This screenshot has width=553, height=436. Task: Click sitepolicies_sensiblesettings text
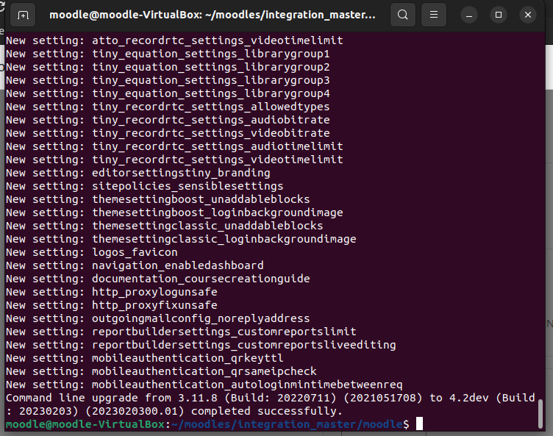point(188,186)
